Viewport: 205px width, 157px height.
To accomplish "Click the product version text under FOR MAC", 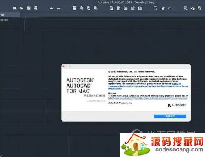I will pos(95,96).
